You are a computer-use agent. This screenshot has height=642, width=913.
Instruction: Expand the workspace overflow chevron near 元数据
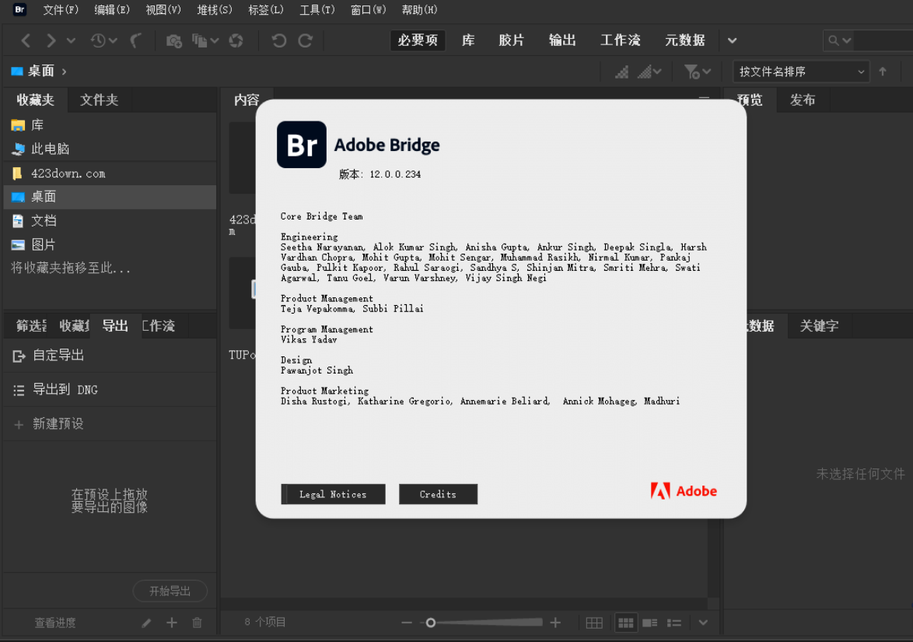pyautogui.click(x=731, y=40)
